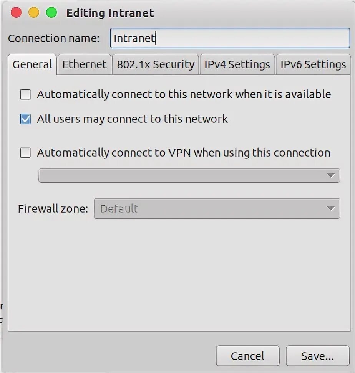Maximize window with the green button

coord(51,12)
